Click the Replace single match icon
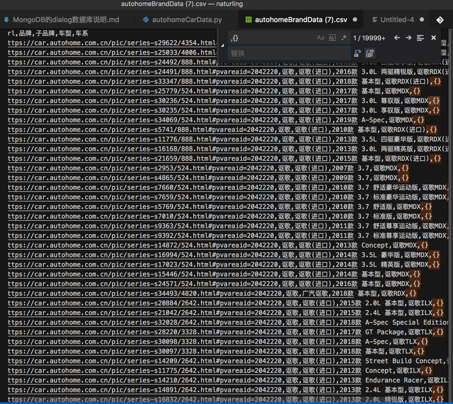Viewport: 453px width, 404px height. coord(358,53)
